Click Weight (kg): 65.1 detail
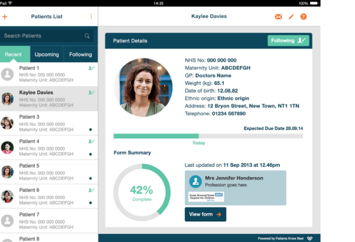This screenshot has width=355, height=242. pos(204,83)
